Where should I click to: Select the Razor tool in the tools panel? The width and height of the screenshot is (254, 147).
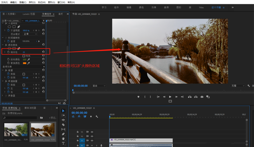coord(63,125)
